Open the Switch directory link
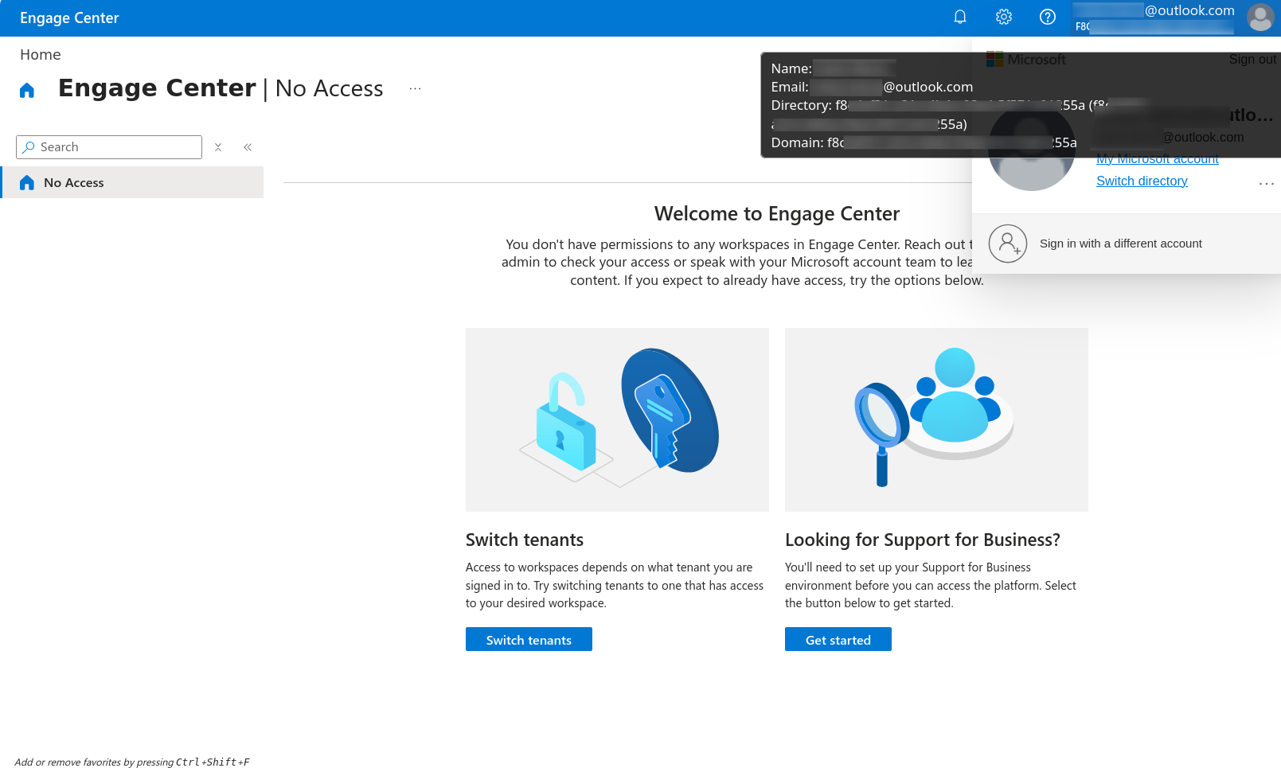The width and height of the screenshot is (1281, 768). (x=1142, y=181)
